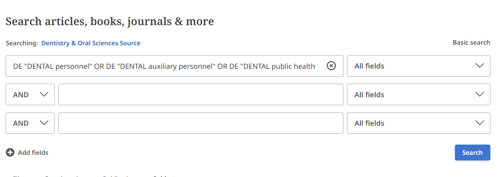Open the second-row All fields dropdown

click(x=418, y=95)
